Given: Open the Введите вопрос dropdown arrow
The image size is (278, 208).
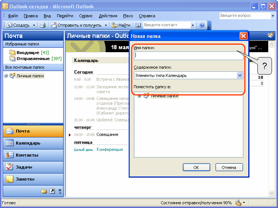Looking at the screenshot, I should [273, 16].
